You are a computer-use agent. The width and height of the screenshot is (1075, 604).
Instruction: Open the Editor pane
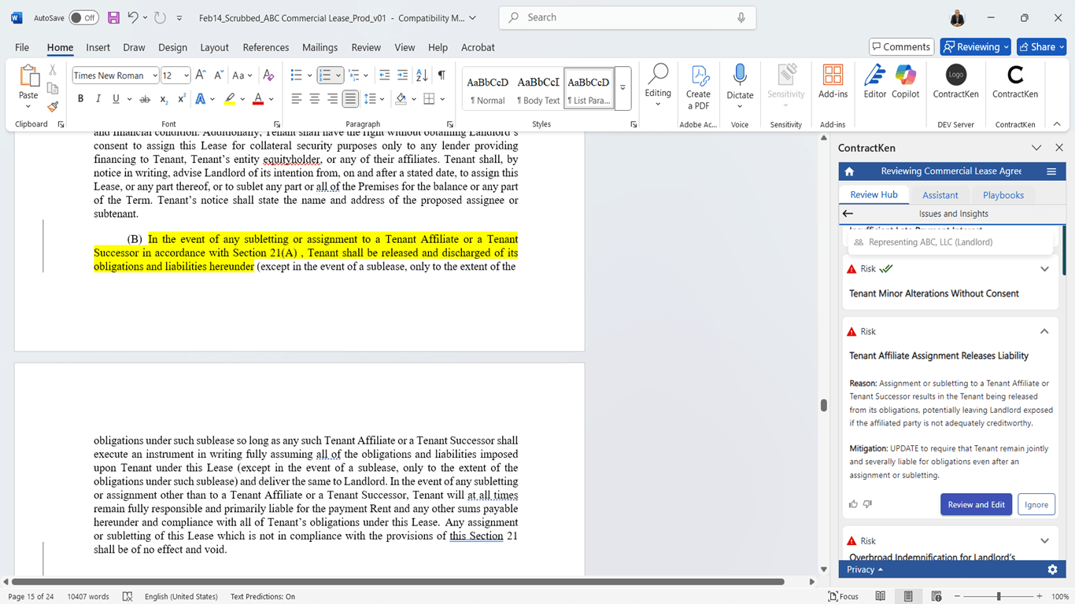point(874,82)
